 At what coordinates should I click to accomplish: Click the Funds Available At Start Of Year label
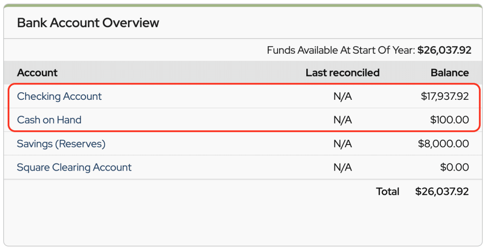pyautogui.click(x=341, y=50)
